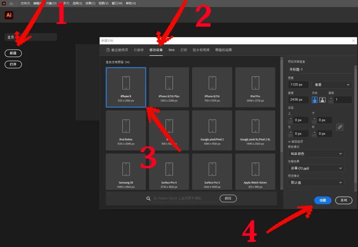The image size is (358, 247).
Task: Select the Samsung S8 preset
Action: point(126,172)
